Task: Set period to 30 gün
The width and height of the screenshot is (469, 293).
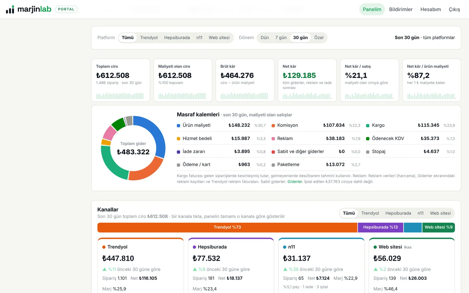Action: [x=300, y=38]
